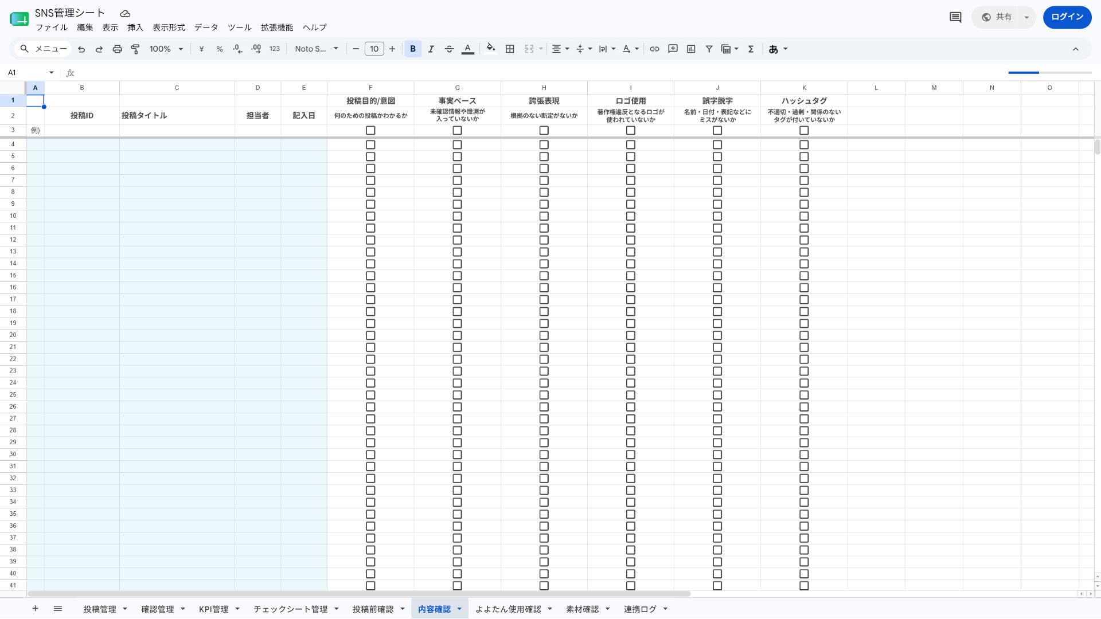
Task: Open comment history icon
Action: [955, 17]
